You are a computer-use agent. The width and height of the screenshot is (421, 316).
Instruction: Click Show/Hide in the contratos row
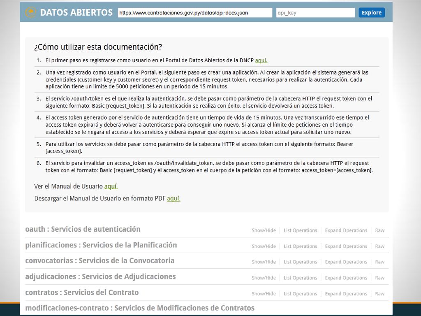tap(264, 294)
